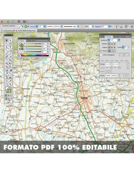Image resolution: width=134 pixels, height=173 pixels.
Task: Choose the round cap option for Estremi
Action: click(112, 44)
